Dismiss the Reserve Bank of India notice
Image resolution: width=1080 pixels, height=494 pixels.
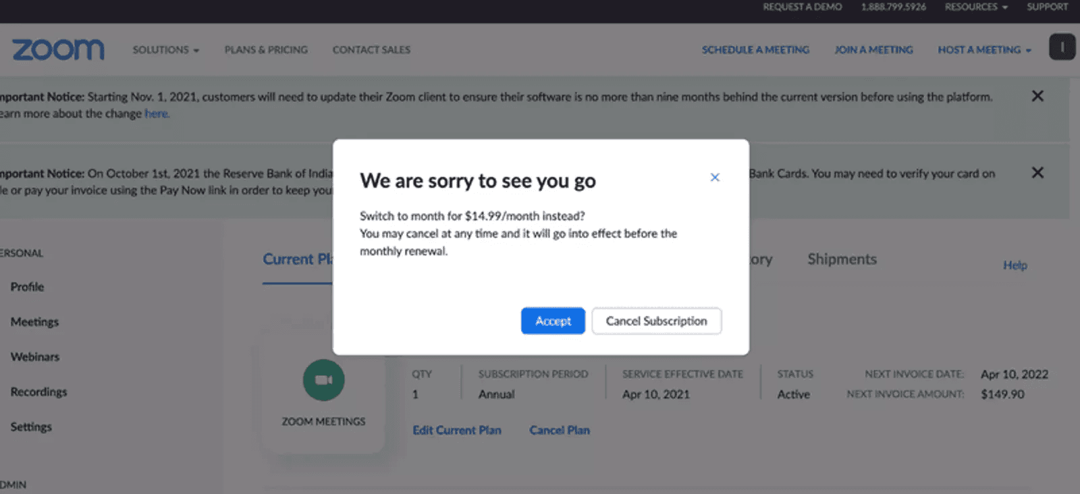point(1037,173)
